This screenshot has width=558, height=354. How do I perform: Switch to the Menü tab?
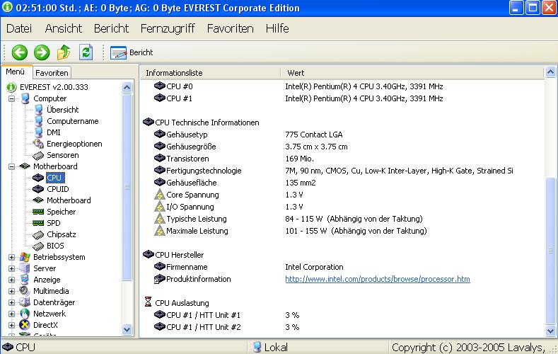(16, 72)
